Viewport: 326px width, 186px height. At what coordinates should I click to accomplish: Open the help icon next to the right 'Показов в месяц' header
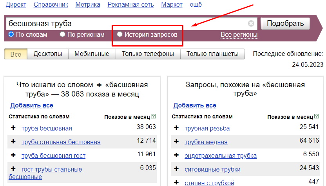coord(317,116)
